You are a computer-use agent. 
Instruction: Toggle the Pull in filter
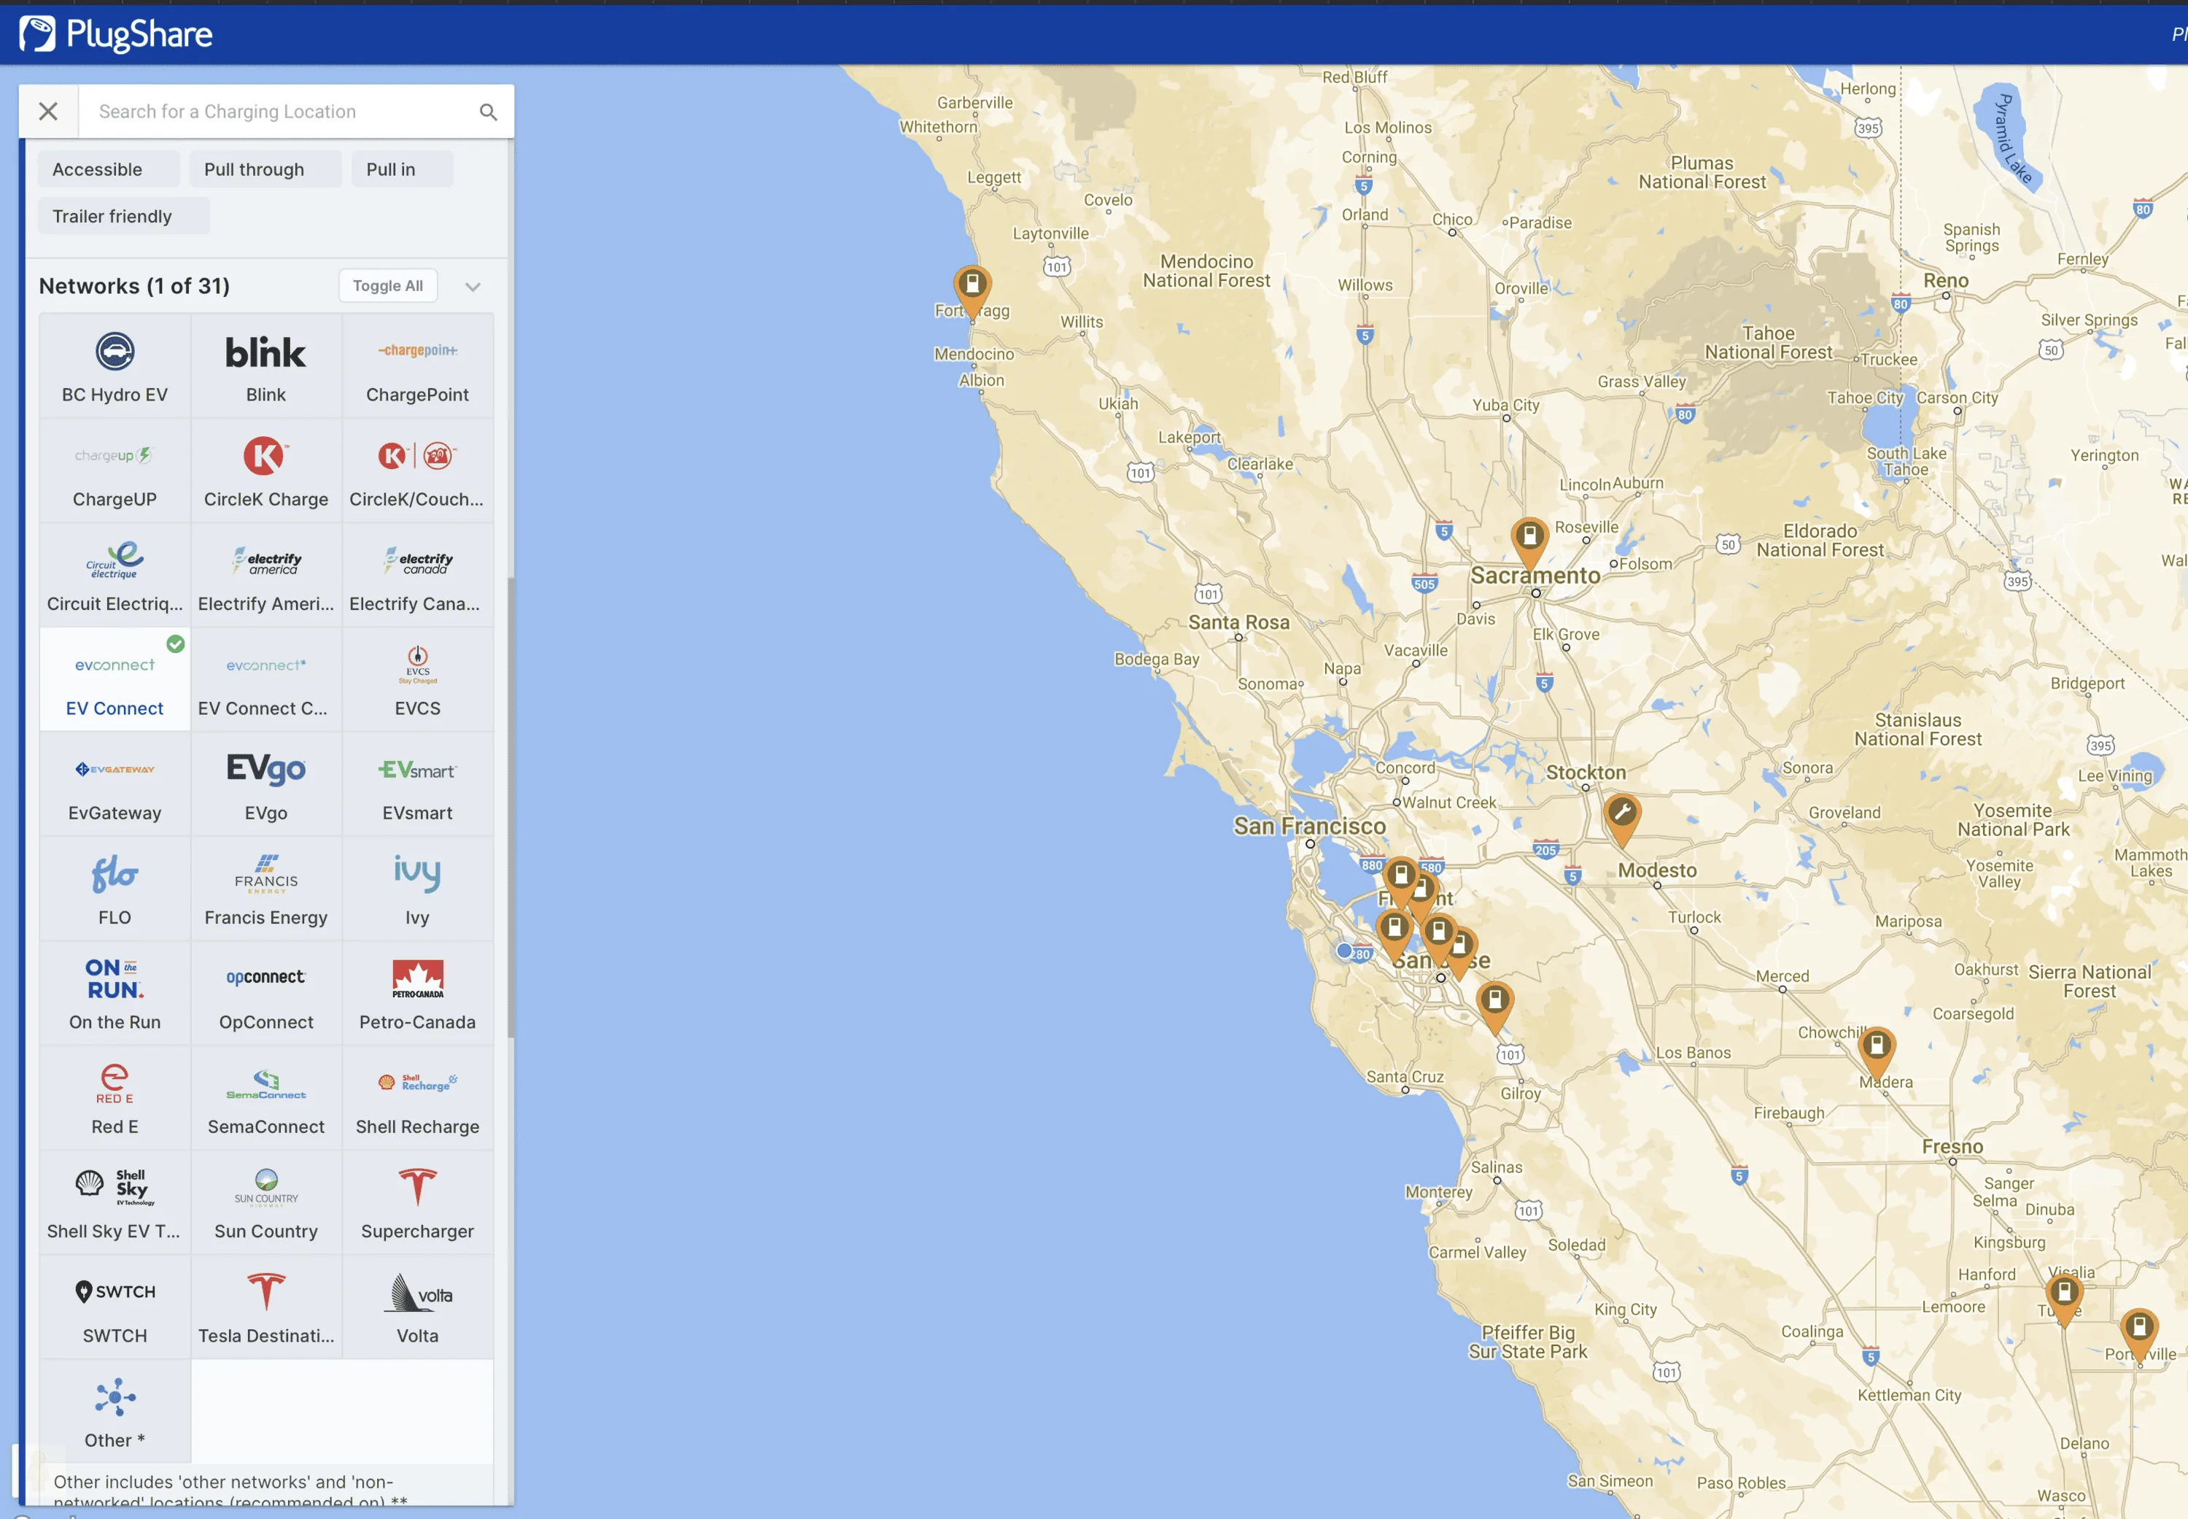pyautogui.click(x=403, y=169)
